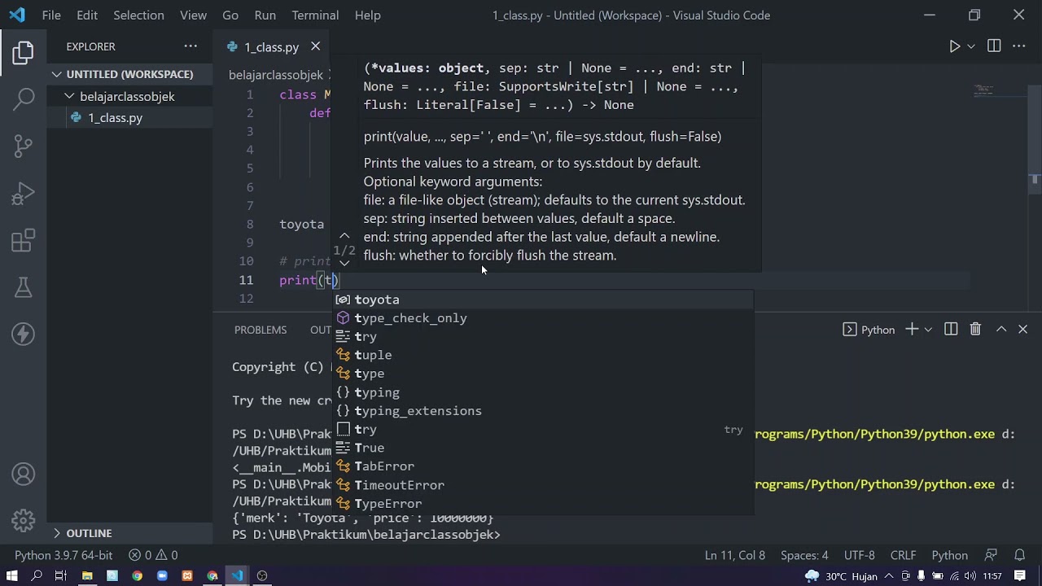Open the Source Control view
The width and height of the screenshot is (1042, 586).
(x=23, y=146)
